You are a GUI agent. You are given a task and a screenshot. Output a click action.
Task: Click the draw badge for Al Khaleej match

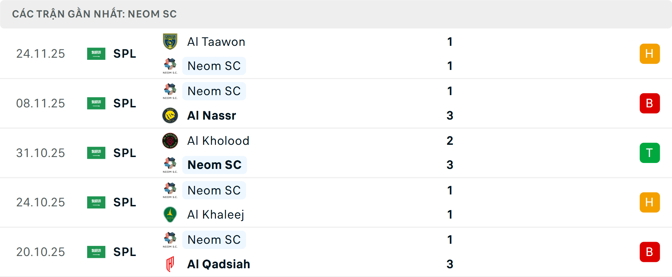(650, 202)
